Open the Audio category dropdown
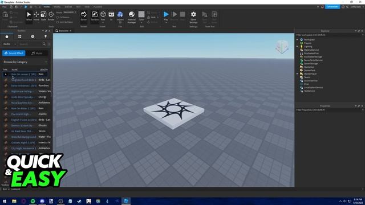The height and width of the screenshot is (205, 365). click(9, 44)
